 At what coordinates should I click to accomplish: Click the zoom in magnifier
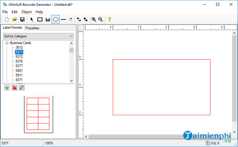[94, 19]
